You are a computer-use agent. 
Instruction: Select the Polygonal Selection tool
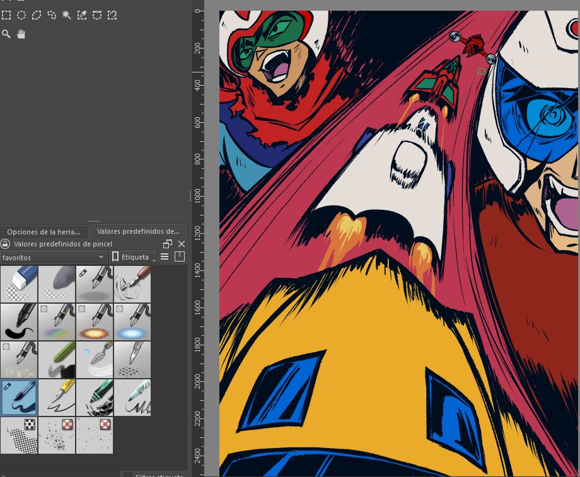click(37, 15)
